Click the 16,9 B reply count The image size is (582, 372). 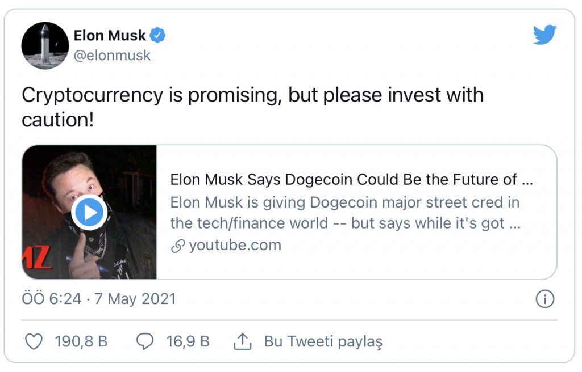click(188, 341)
